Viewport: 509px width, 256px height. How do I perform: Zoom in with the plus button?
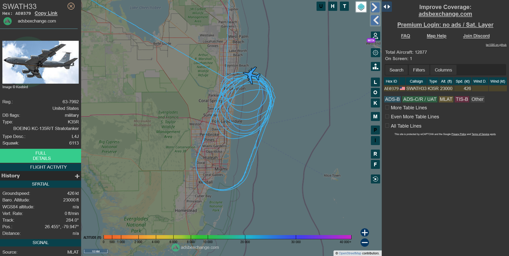365,232
